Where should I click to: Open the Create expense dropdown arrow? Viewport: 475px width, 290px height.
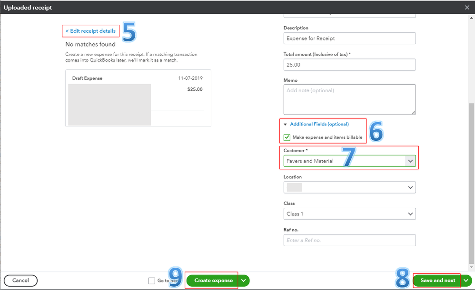244,280
